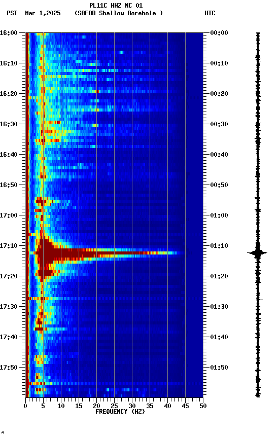This screenshot has width=280, height=438.
Task: Click the 00:50 UTC time label
Action: click(219, 185)
